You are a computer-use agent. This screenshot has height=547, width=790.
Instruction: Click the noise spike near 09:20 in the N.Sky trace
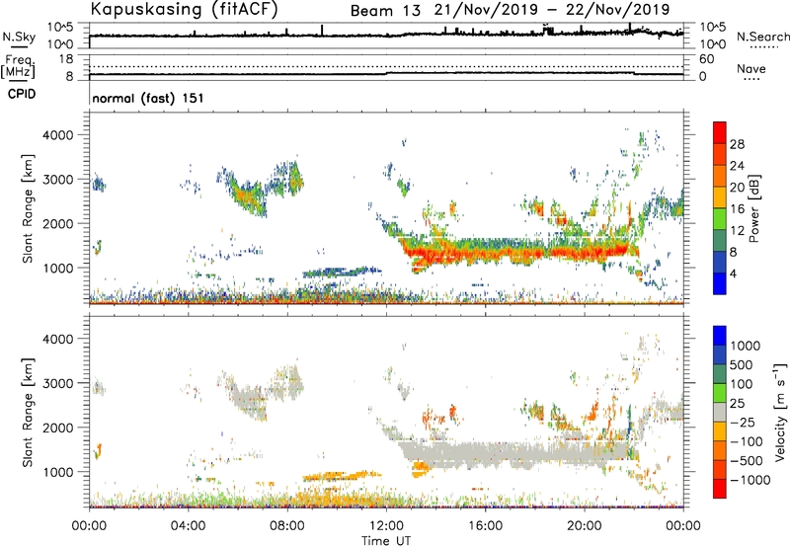pos(322,30)
